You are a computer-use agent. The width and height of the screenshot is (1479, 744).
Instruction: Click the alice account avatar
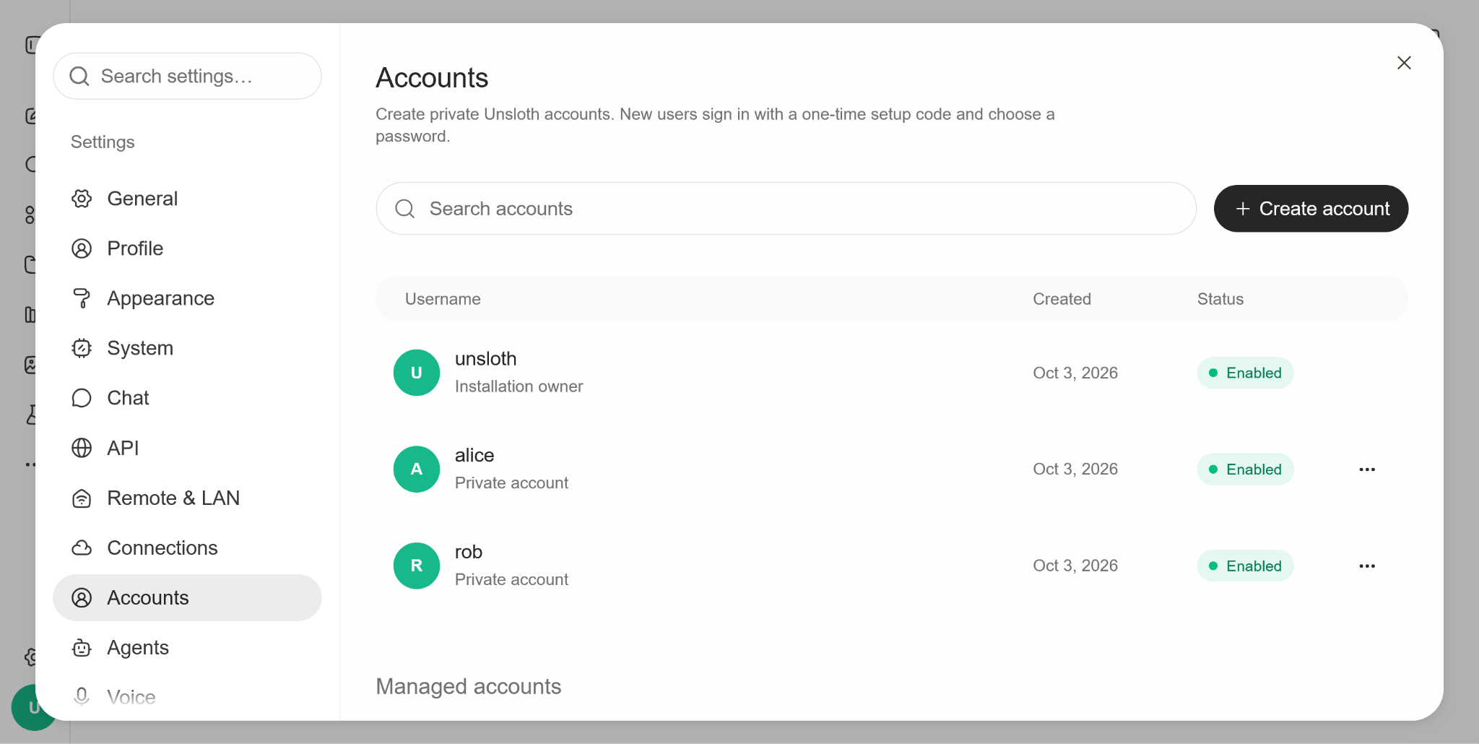417,470
